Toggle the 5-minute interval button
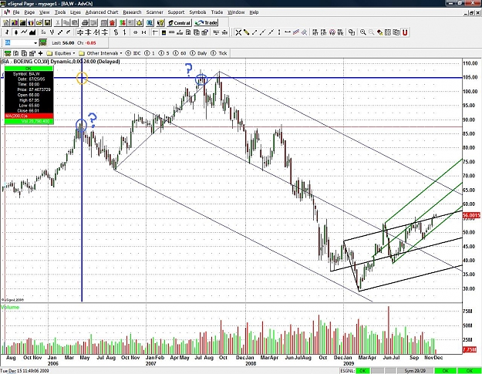The image size is (482, 374). point(163,53)
